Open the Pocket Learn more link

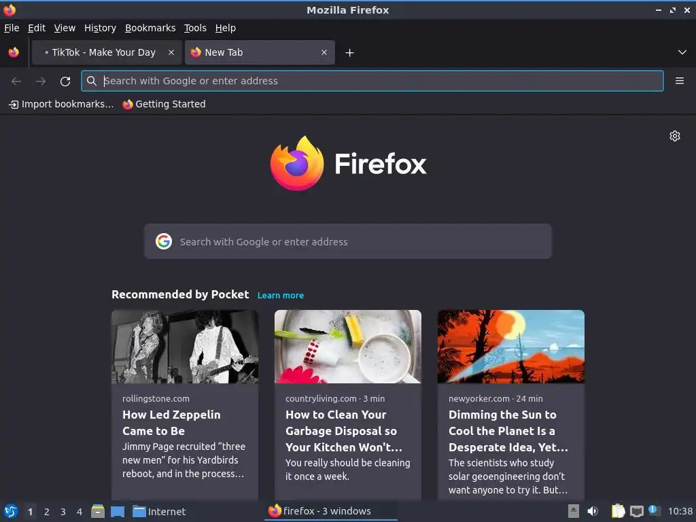(x=281, y=295)
